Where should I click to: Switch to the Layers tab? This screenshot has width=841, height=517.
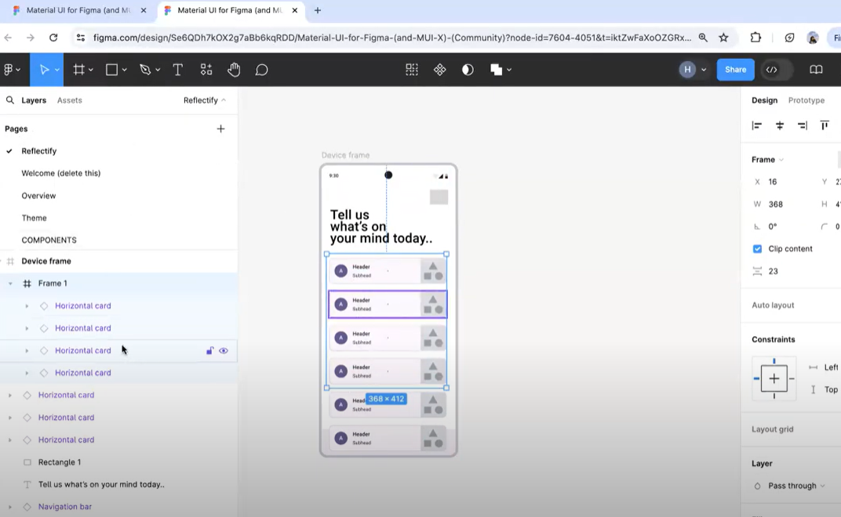pos(34,100)
